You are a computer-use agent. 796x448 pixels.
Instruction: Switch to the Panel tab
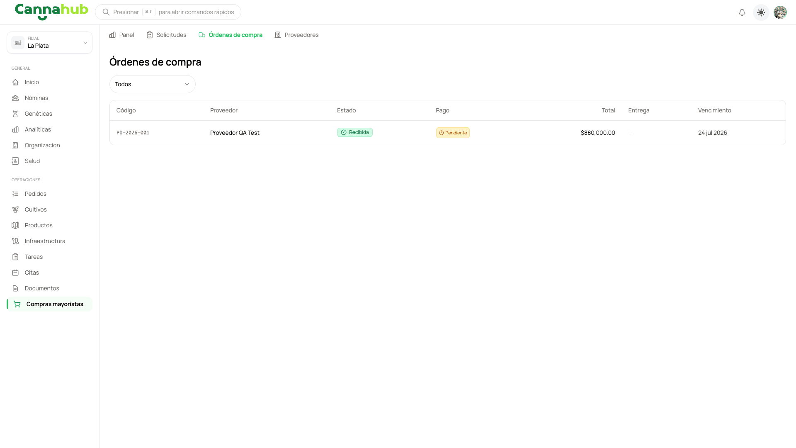pos(121,35)
